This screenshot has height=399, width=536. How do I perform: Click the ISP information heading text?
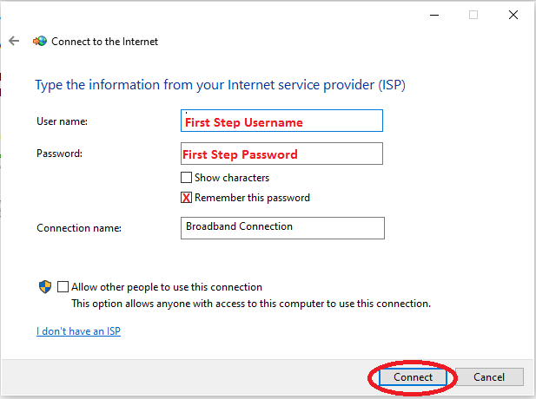tap(220, 85)
